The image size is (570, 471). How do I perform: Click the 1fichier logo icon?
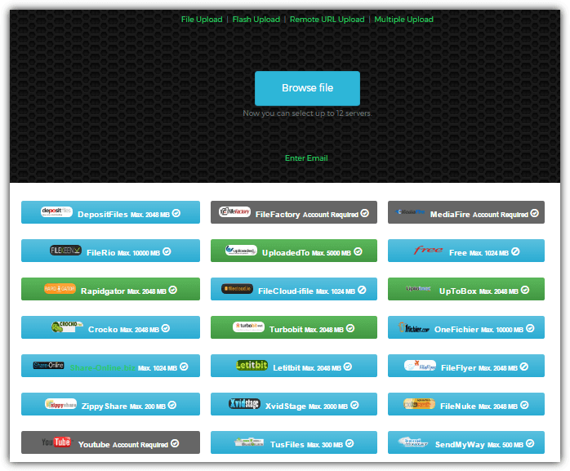(414, 327)
